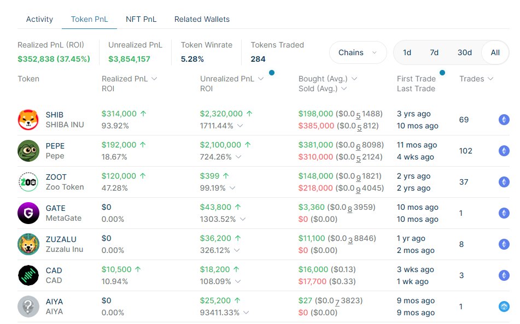Viewport: 520px width, 324px height.
Task: Open the GATE token name link
Action: tap(55, 208)
